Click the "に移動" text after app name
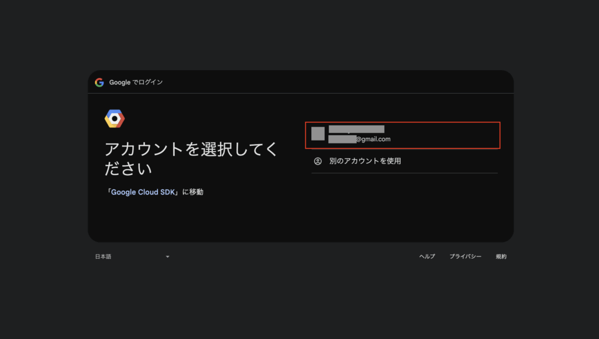Image resolution: width=599 pixels, height=339 pixels. [192, 192]
